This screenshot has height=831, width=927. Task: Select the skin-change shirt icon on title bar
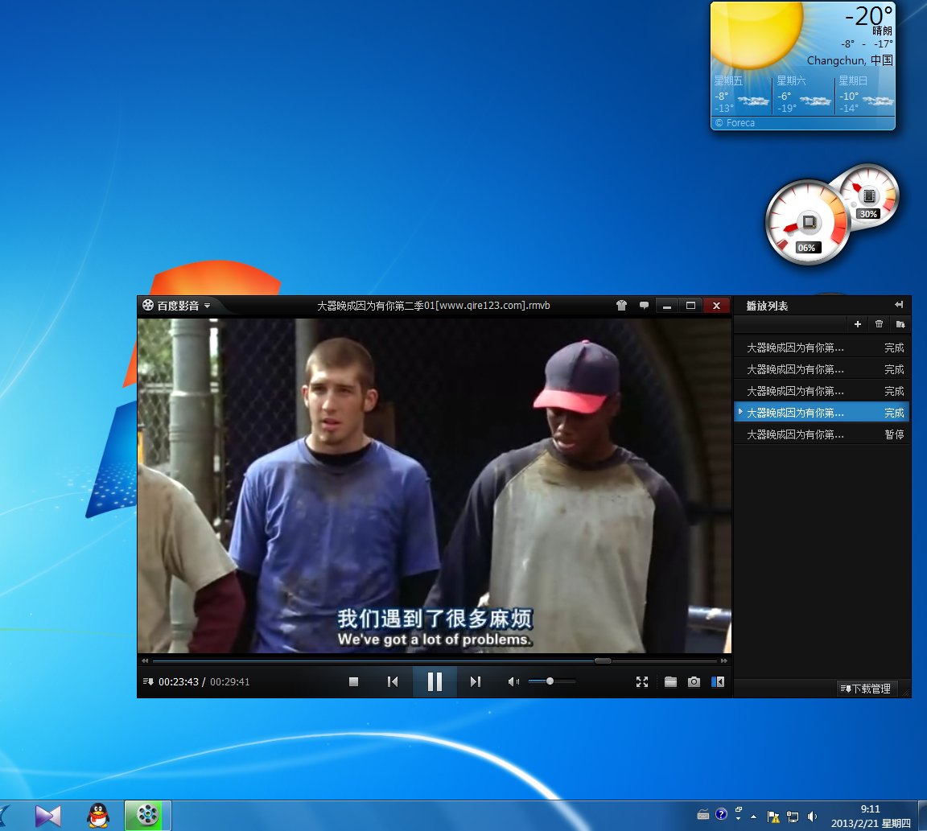coord(621,306)
